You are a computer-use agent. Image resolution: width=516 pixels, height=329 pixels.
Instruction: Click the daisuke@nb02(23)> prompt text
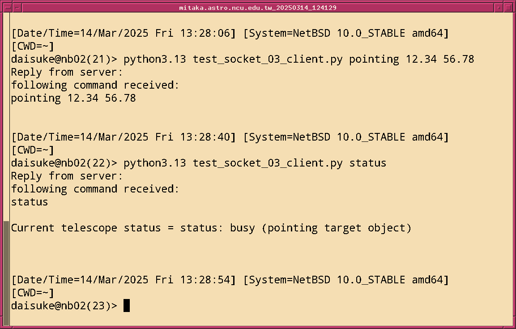(64, 306)
